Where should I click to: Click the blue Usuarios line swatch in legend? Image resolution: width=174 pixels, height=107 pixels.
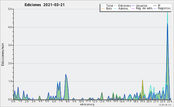tap(133, 5)
